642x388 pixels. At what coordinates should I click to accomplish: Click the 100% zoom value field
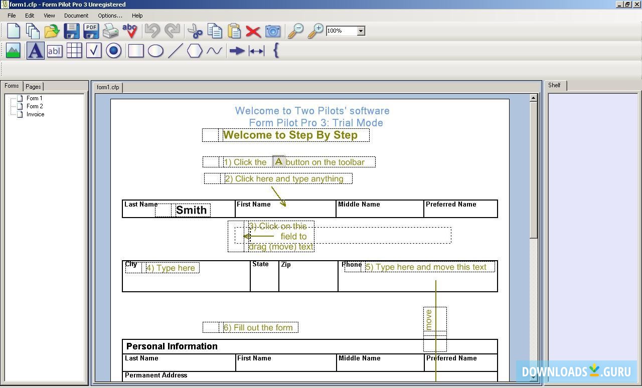pyautogui.click(x=341, y=31)
